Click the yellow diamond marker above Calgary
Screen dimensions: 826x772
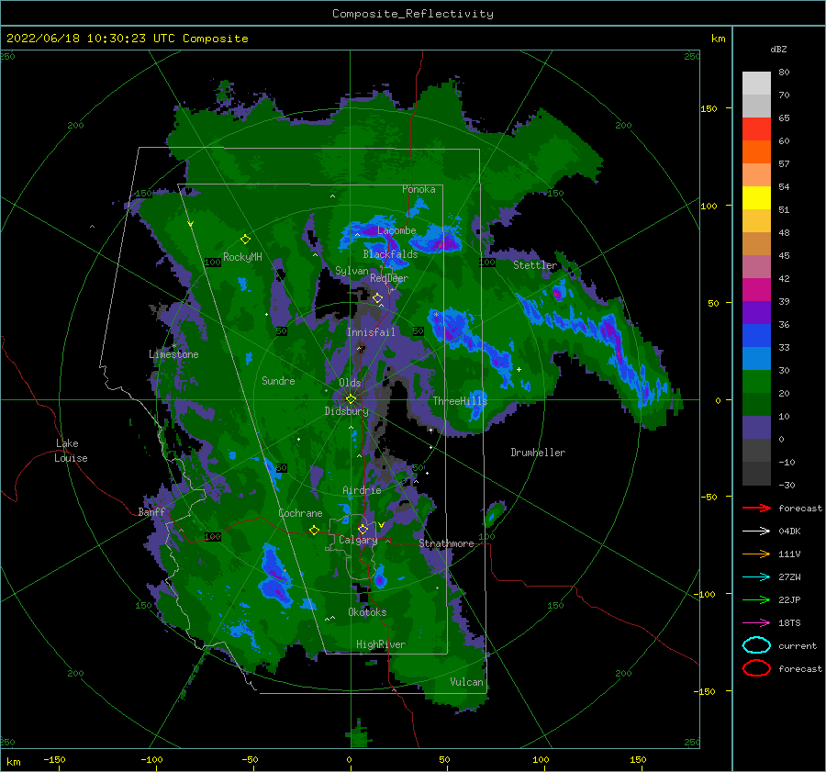click(x=363, y=529)
